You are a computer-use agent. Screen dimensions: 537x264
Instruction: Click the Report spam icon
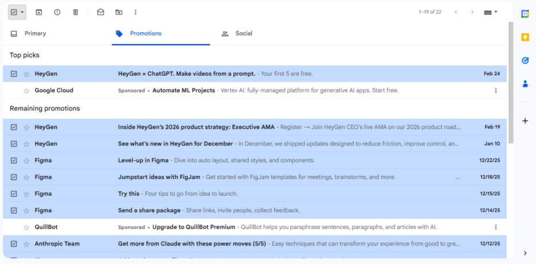[x=57, y=12]
